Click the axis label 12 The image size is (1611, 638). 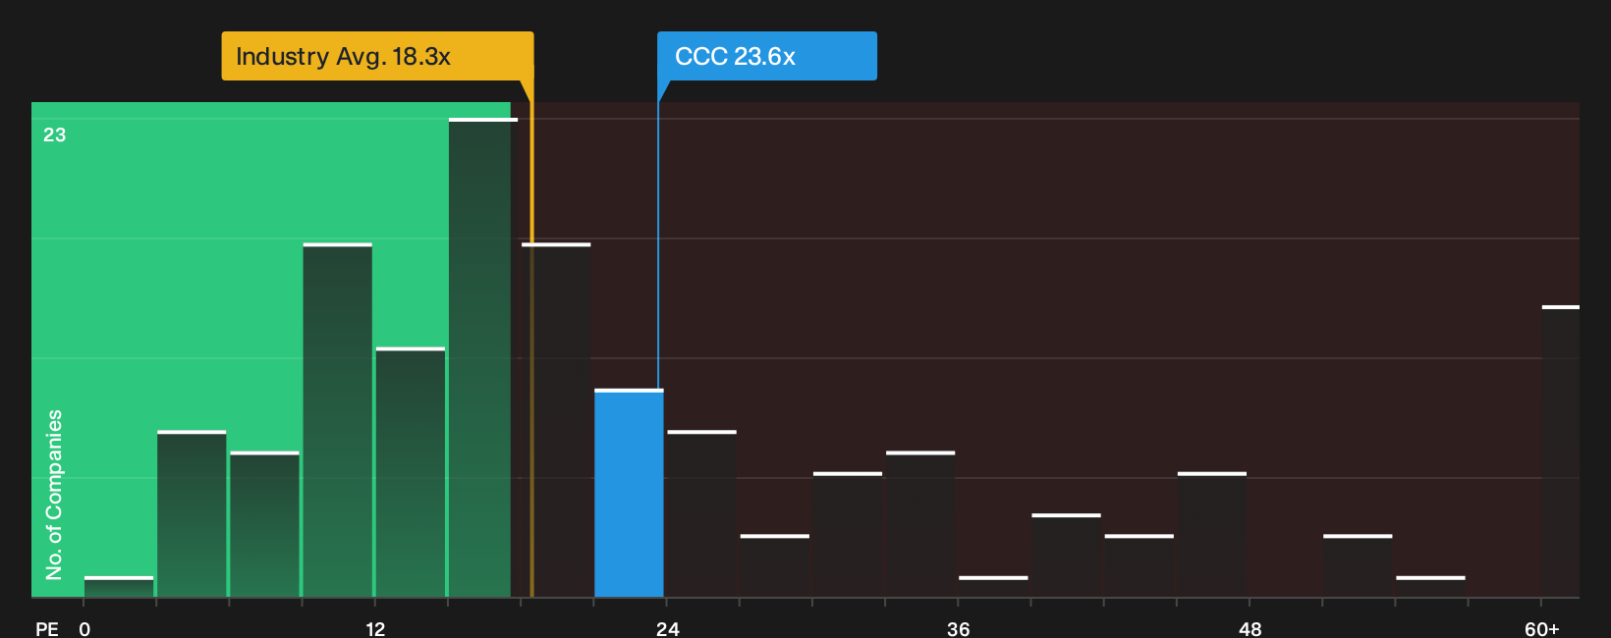point(375,629)
